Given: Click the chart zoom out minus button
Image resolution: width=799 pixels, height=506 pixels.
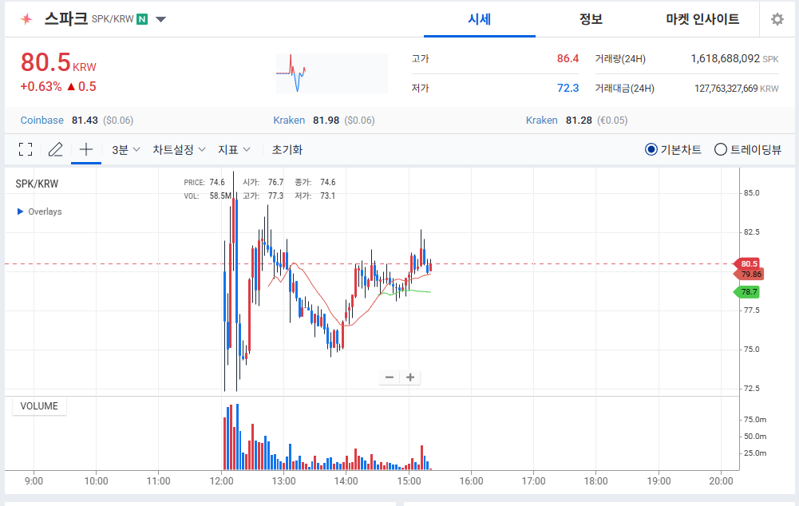Looking at the screenshot, I should click(x=390, y=378).
